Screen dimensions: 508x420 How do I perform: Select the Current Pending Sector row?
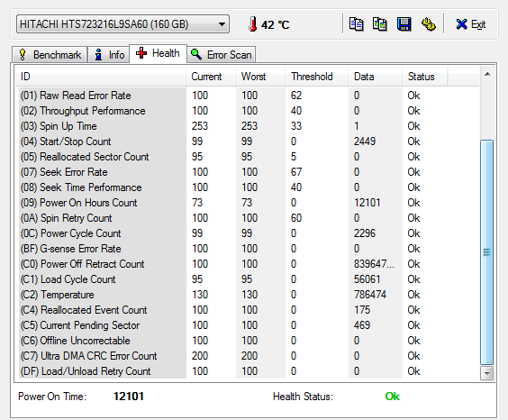(x=247, y=325)
